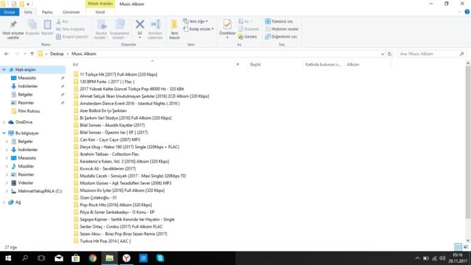471x265 pixels.
Task: Click Hiçbirini seçme
Action: (x=282, y=29)
